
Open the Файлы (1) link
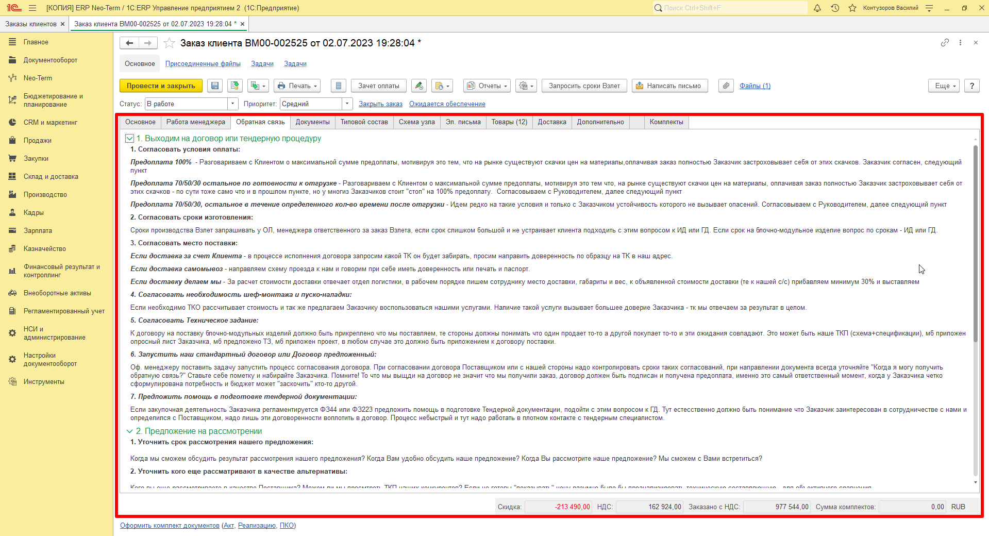755,86
